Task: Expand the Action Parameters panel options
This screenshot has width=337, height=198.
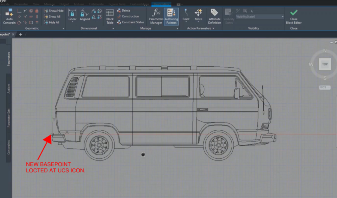Action: click(x=213, y=28)
